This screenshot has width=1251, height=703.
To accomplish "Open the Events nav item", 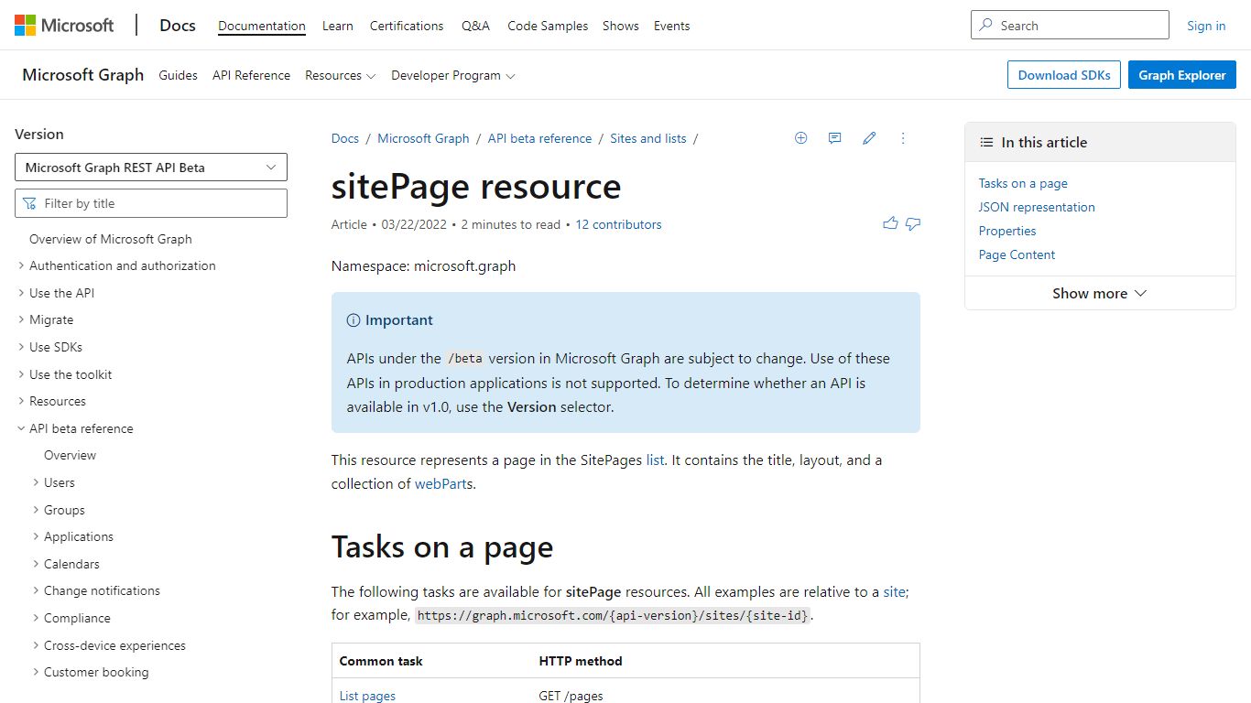I will pyautogui.click(x=672, y=26).
